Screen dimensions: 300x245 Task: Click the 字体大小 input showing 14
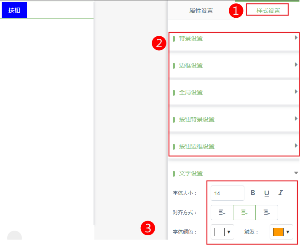[227, 193]
